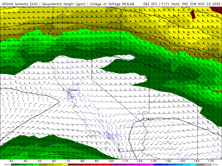Pick the dark blue swatch starting at 130
The width and height of the screenshot is (222, 166).
(x=157, y=165)
